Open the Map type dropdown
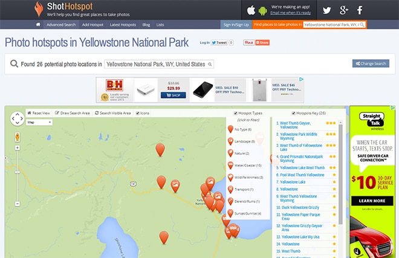Screen dimensions: 399x258 pos(39,123)
